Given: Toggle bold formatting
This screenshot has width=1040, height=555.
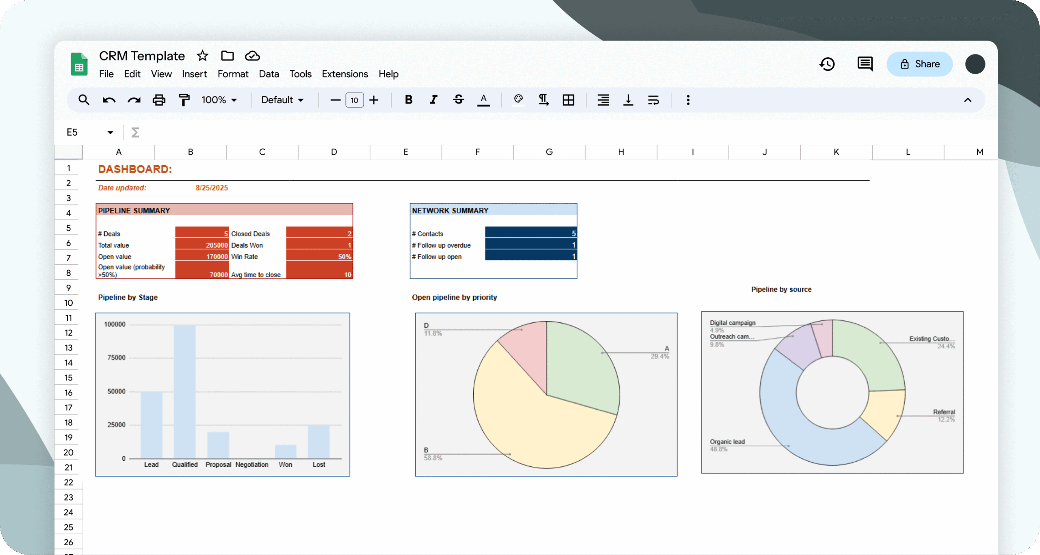Looking at the screenshot, I should 409,100.
